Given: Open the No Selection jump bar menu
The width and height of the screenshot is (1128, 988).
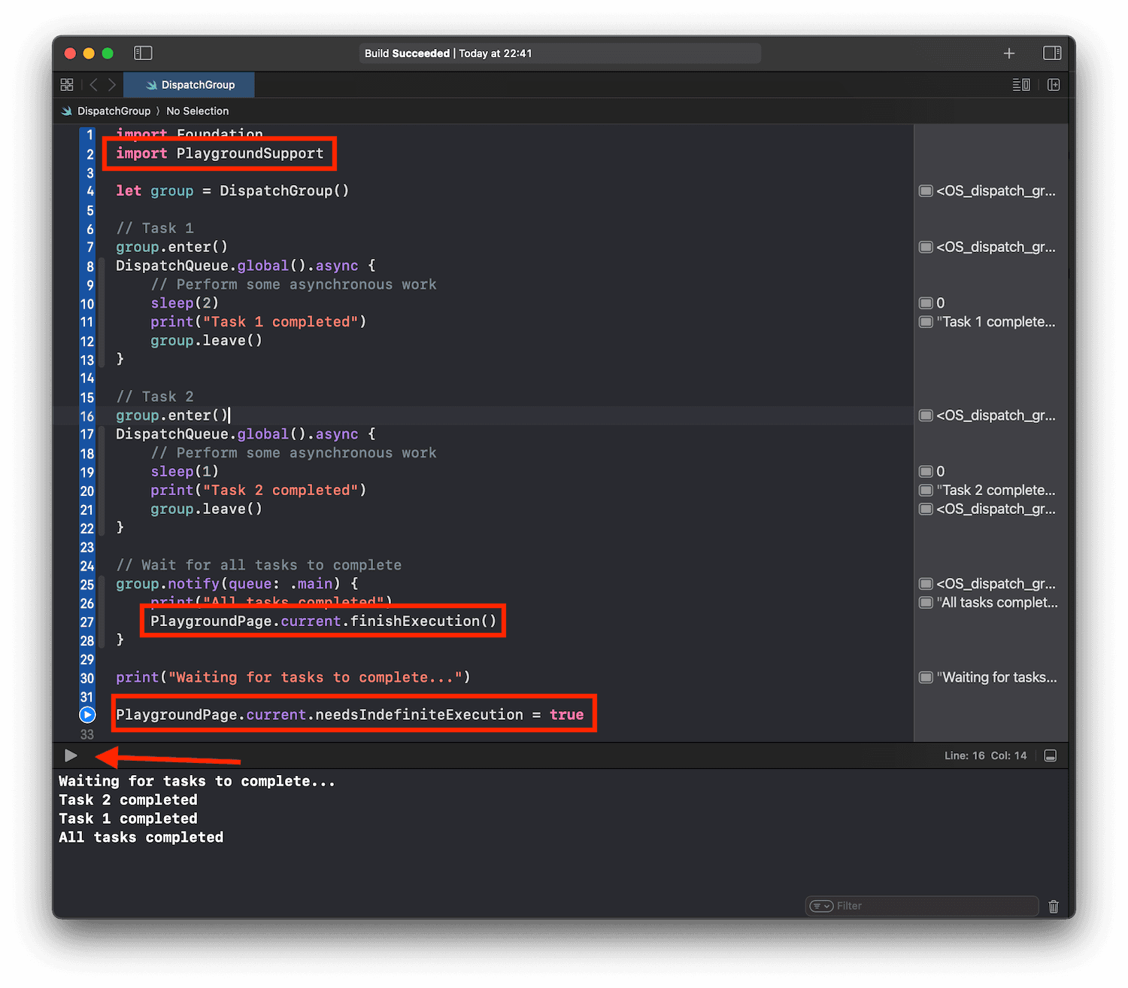Looking at the screenshot, I should (x=197, y=111).
